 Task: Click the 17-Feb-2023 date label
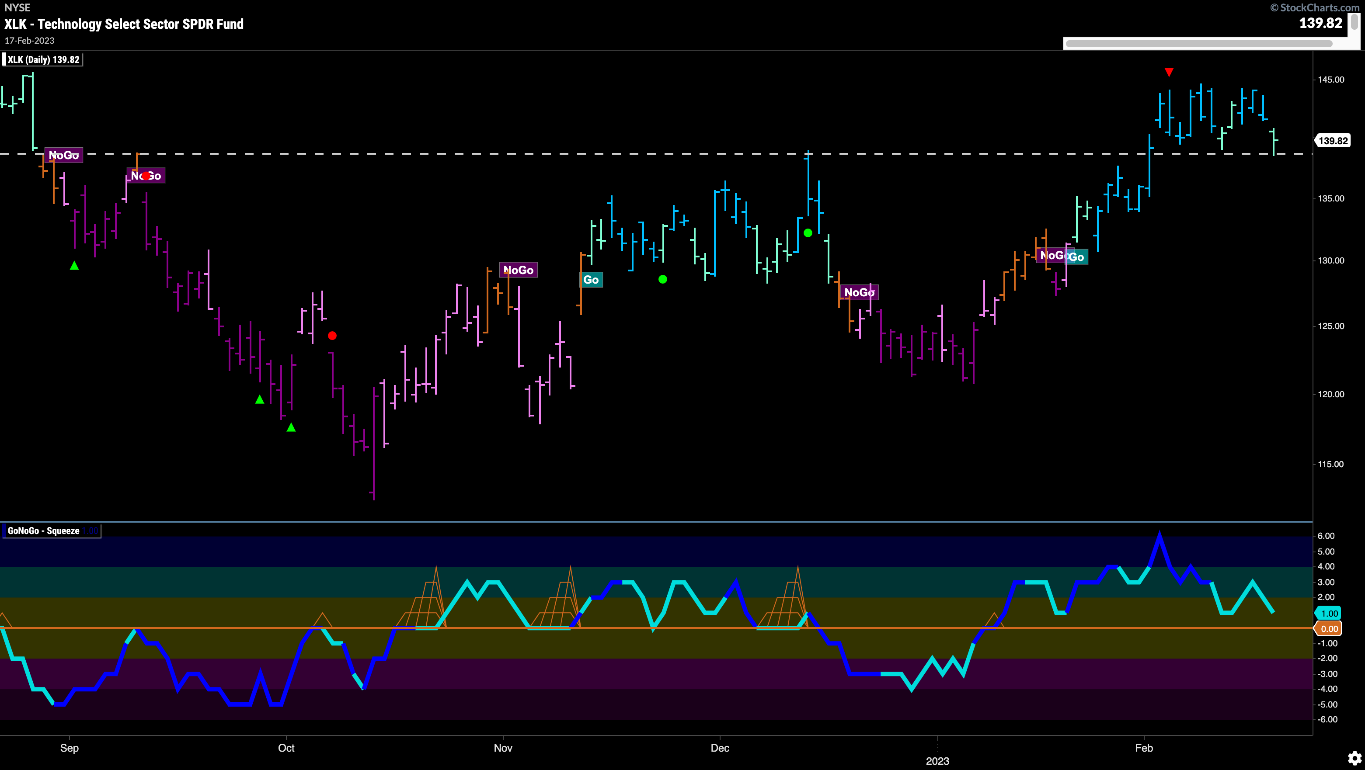pos(30,41)
